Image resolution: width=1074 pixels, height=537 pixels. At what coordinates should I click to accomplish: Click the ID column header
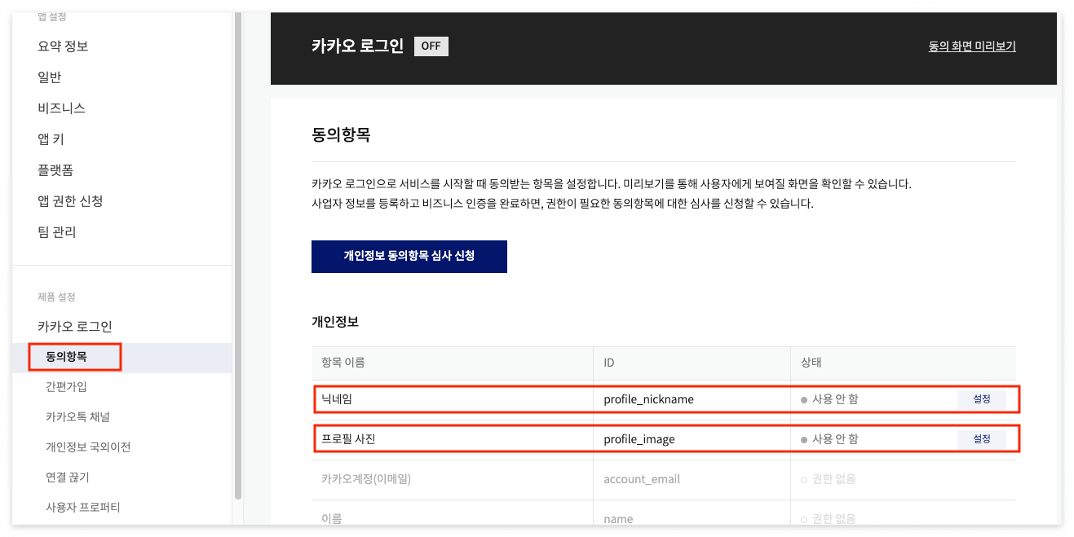pyautogui.click(x=692, y=363)
